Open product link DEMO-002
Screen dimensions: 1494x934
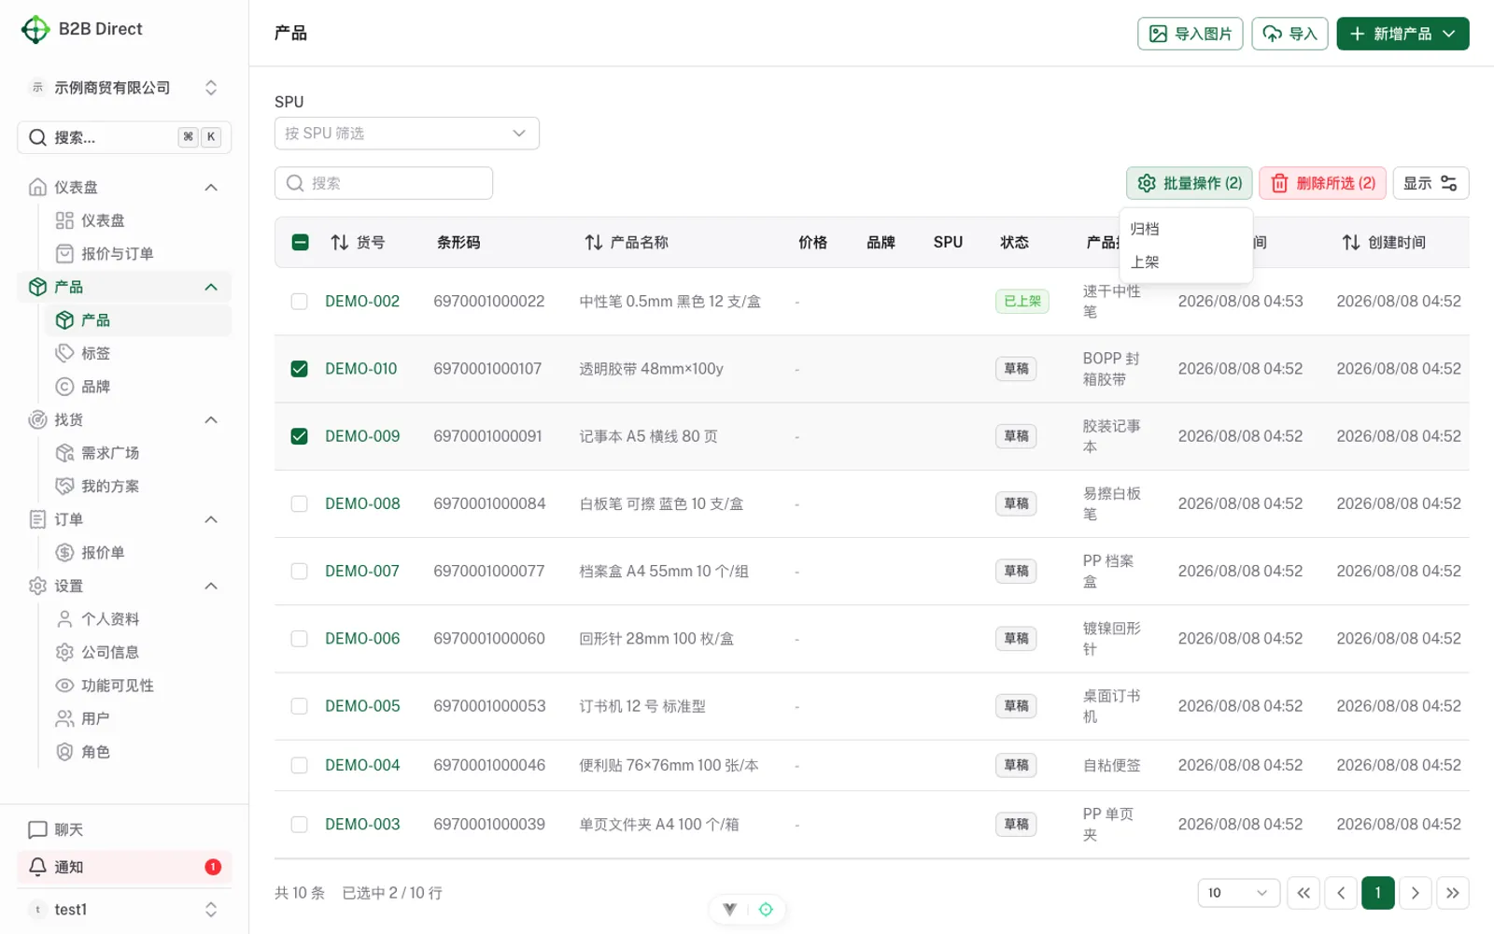click(x=362, y=302)
